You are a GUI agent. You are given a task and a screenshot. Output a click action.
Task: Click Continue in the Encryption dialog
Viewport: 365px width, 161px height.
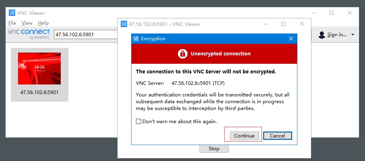point(244,136)
